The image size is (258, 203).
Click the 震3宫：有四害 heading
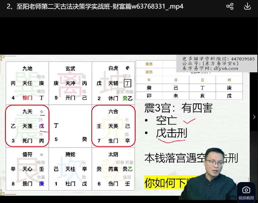coord(178,108)
